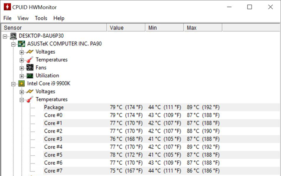Click Package min value 44 °C (111 °F)
The height and width of the screenshot is (176, 281).
165,107
